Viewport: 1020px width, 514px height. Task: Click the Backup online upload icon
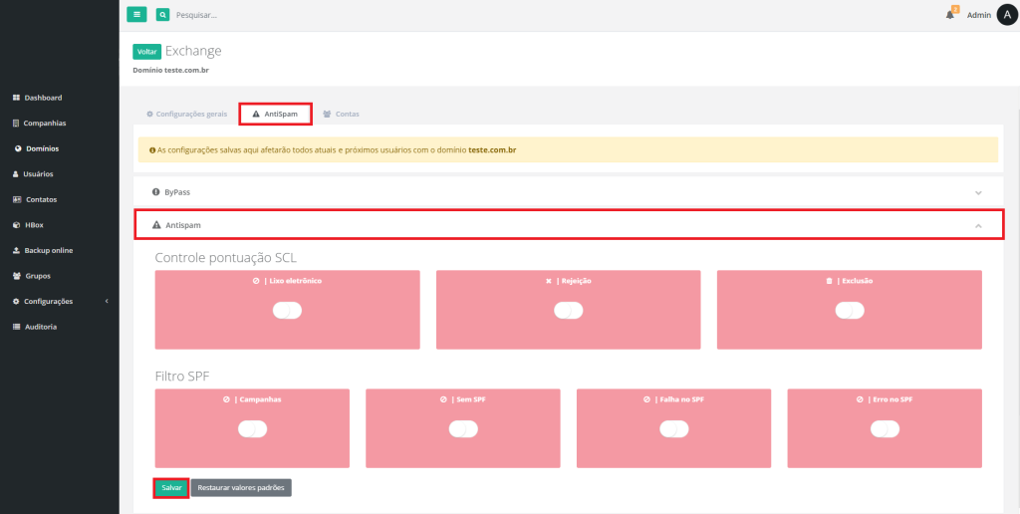coord(17,250)
